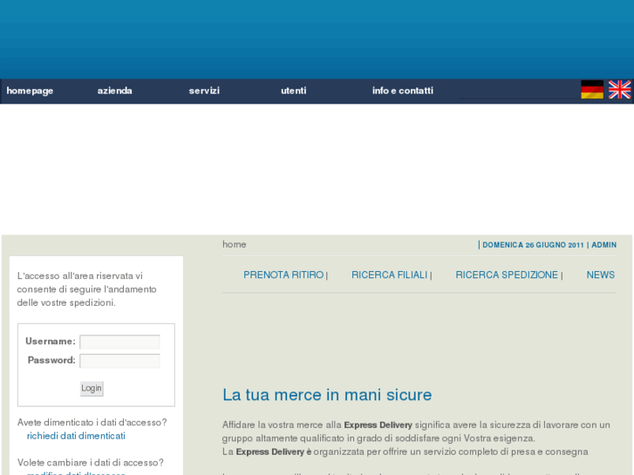Open the info e contatti menu
The image size is (634, 475).
[403, 91]
